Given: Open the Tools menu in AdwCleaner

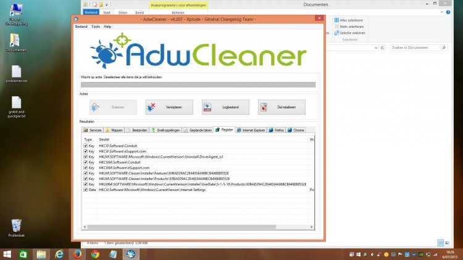Looking at the screenshot, I should 96,26.
